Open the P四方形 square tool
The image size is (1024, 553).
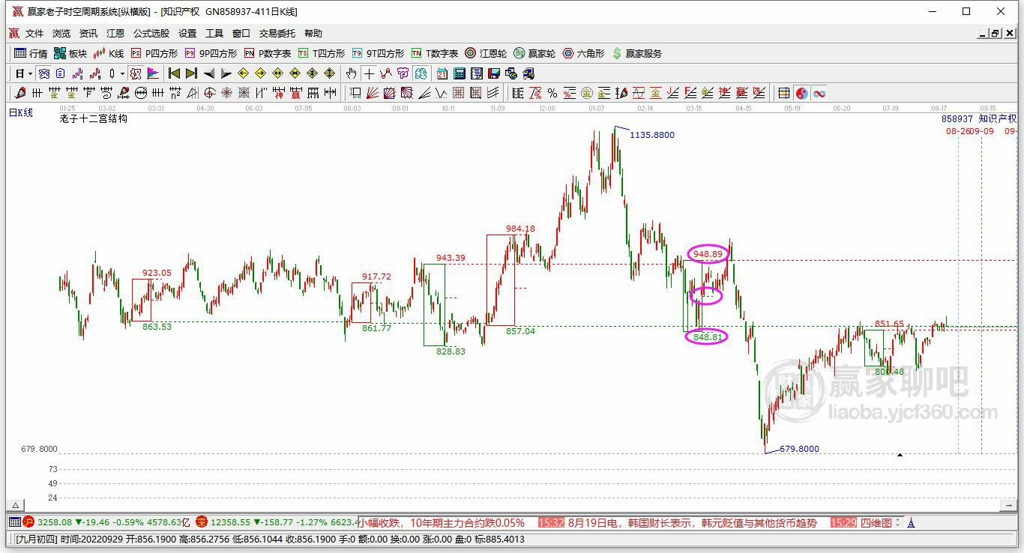154,53
